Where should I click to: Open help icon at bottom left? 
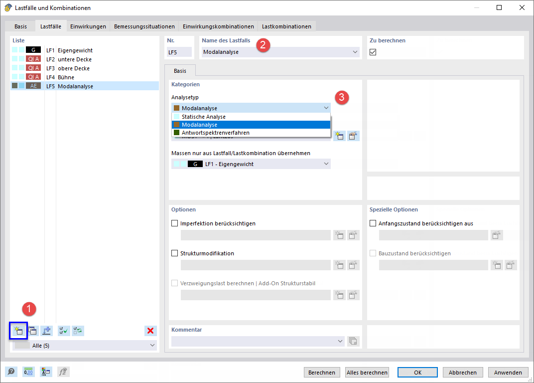click(11, 372)
